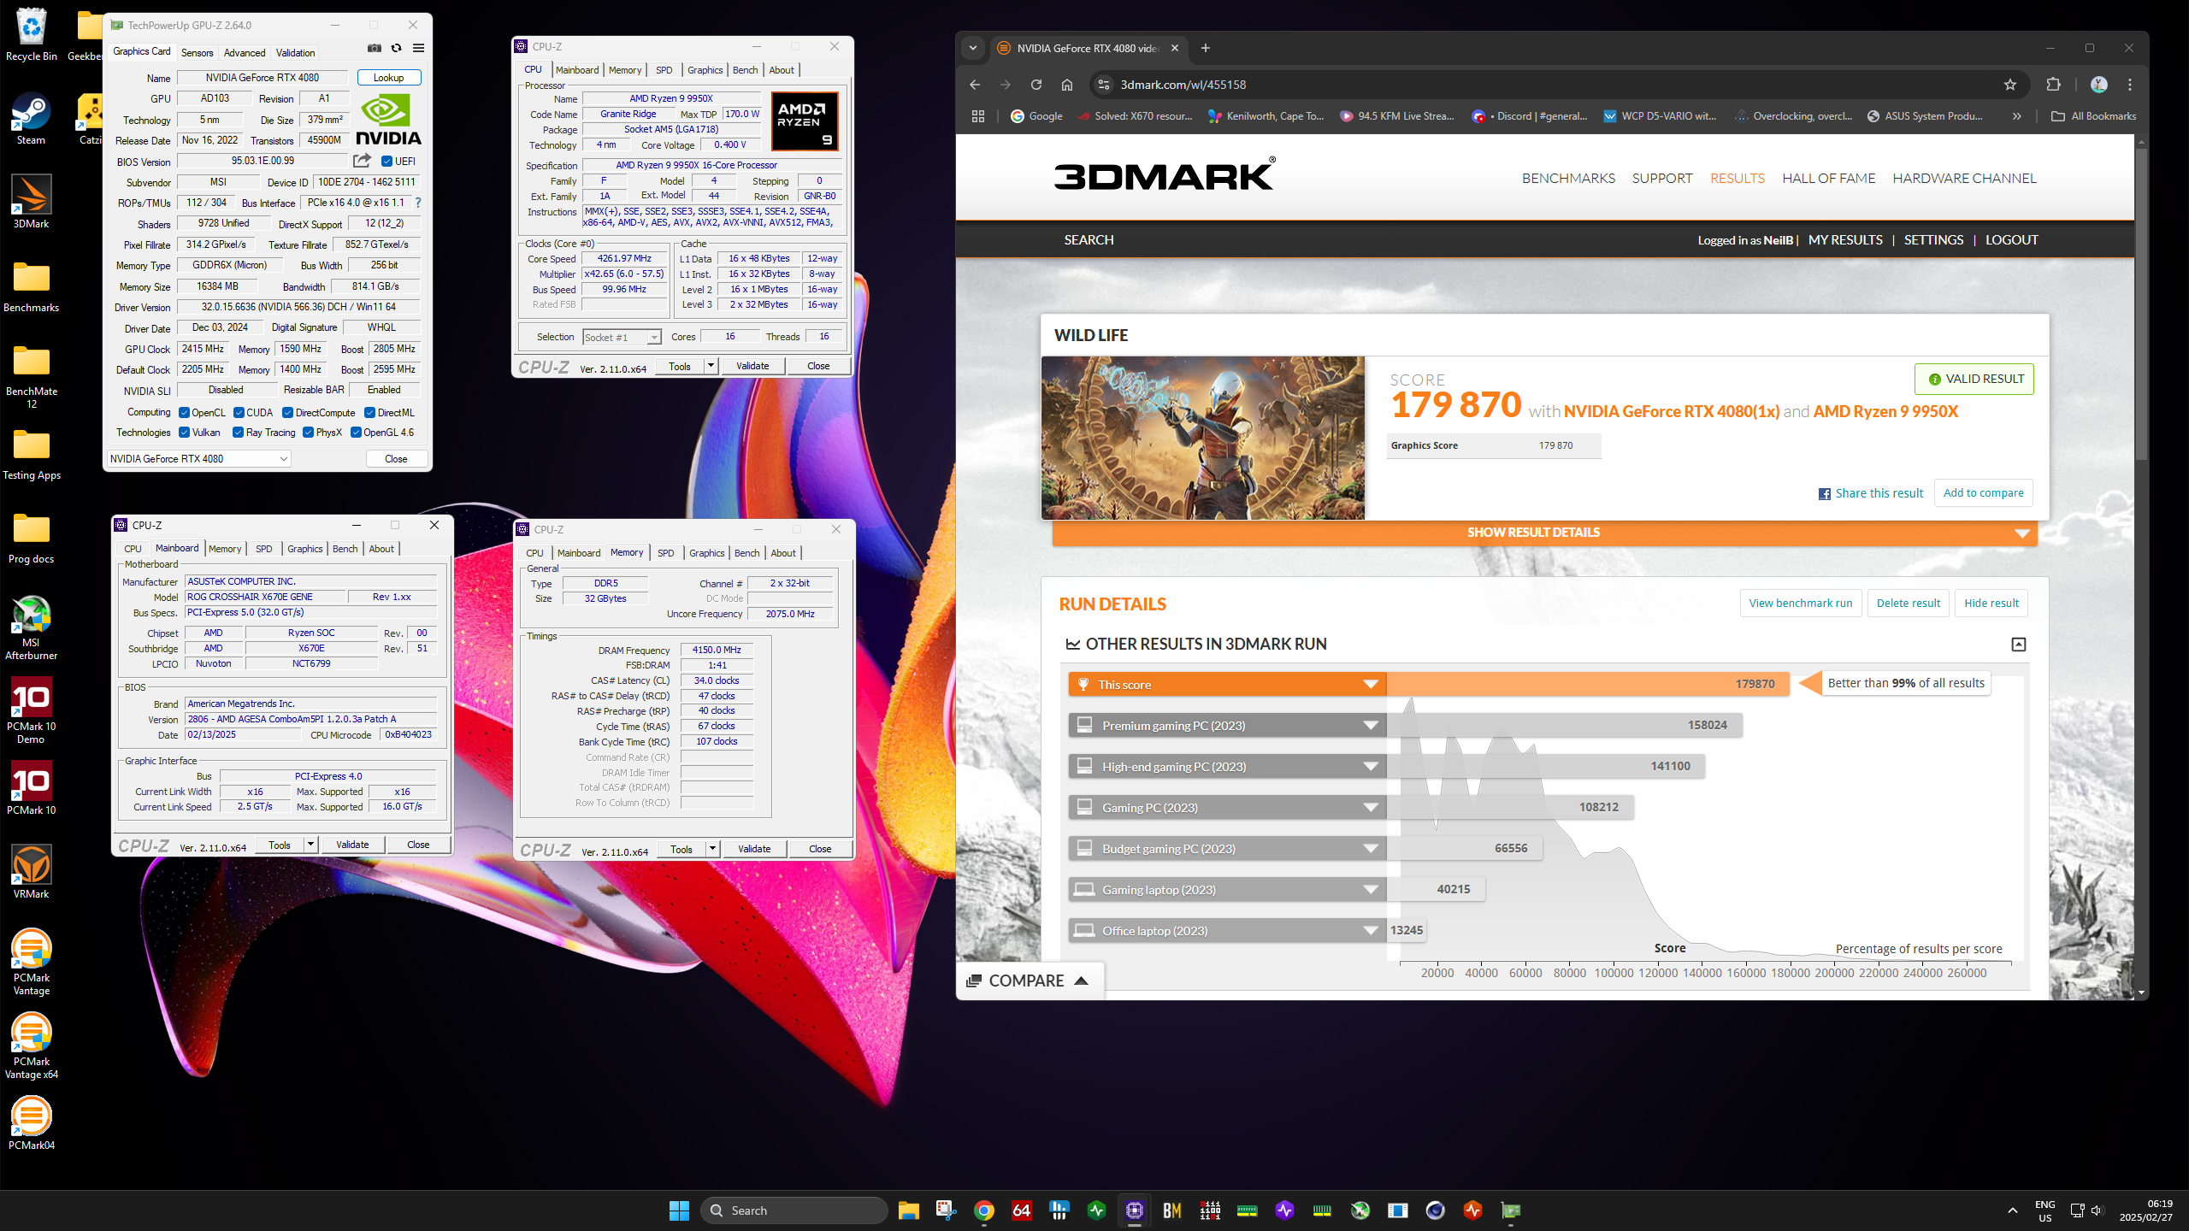Open Tools dropdown arrow in CPU-Z CPU window
Screen dimensions: 2189x1231
[710, 366]
